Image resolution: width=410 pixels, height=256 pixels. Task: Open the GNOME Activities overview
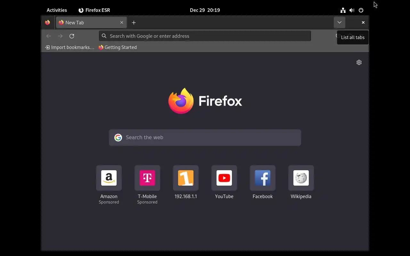click(57, 10)
